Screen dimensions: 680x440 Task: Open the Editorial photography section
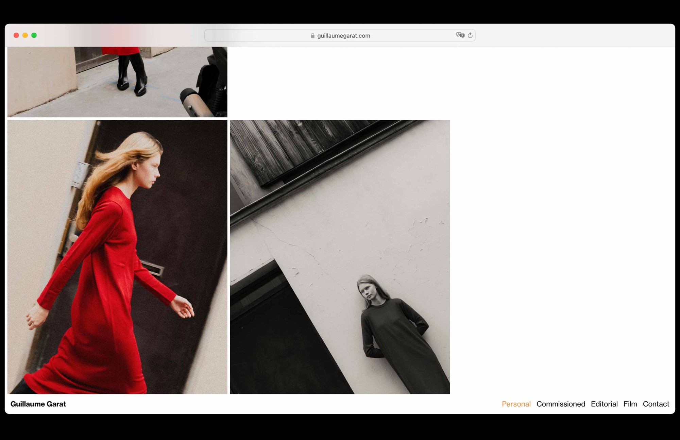pyautogui.click(x=604, y=404)
